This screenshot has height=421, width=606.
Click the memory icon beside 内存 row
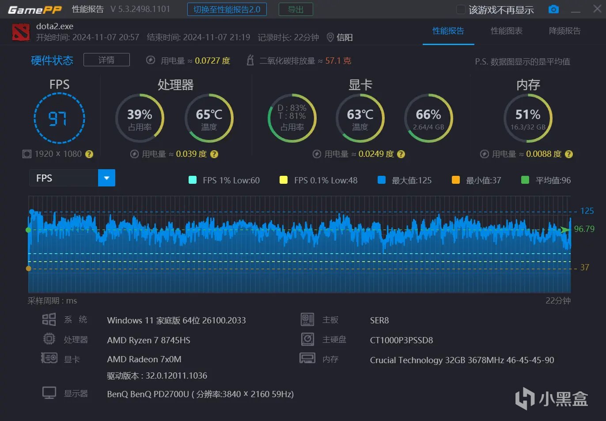click(x=307, y=358)
